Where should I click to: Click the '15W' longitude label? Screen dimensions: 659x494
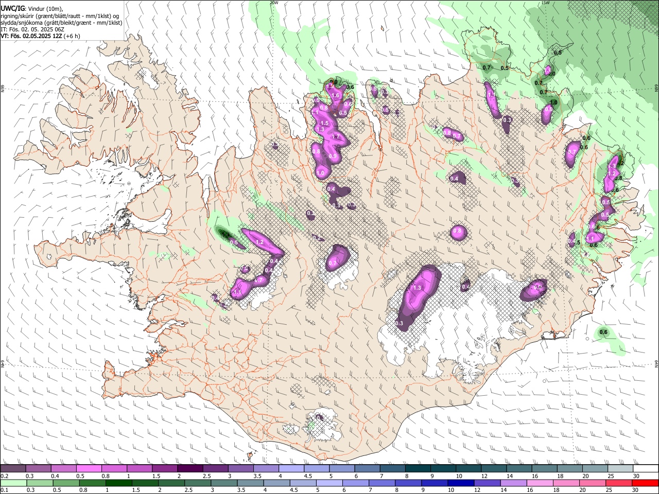[x=546, y=3]
